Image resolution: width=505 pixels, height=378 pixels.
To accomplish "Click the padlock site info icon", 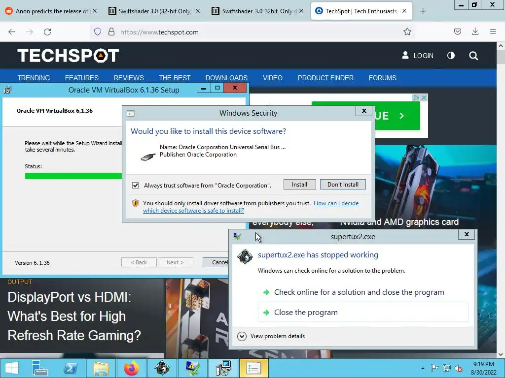I will pos(111,31).
